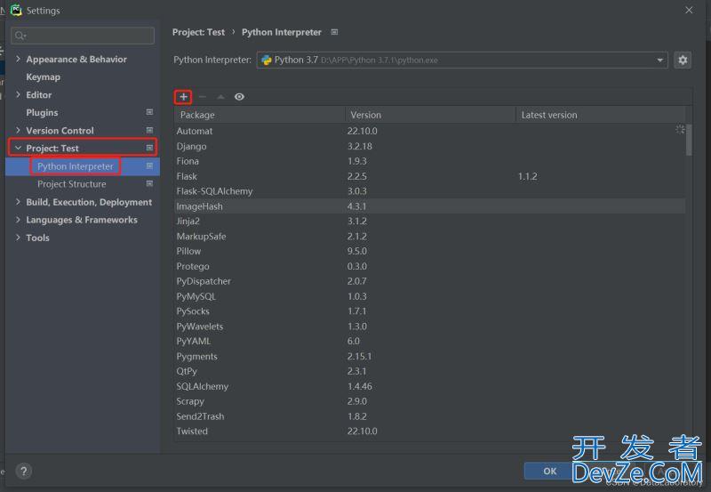
Task: Select the Automat package row
Action: click(430, 131)
